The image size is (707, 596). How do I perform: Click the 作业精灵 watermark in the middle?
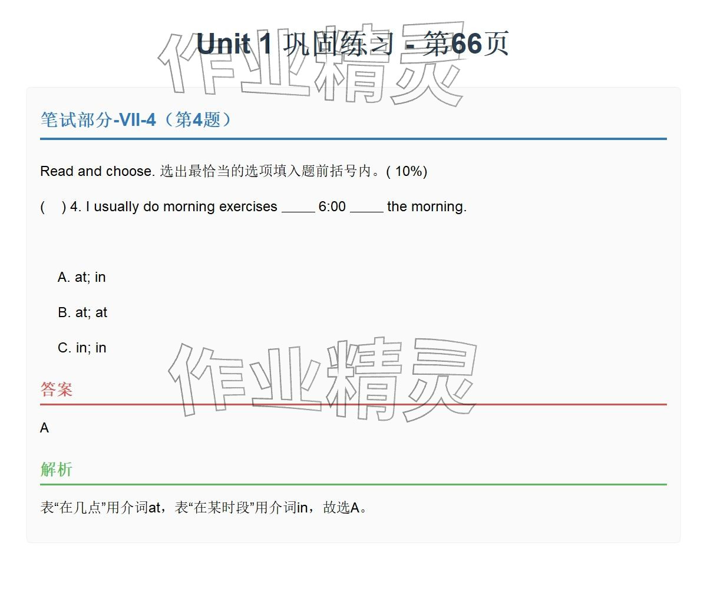(x=323, y=378)
